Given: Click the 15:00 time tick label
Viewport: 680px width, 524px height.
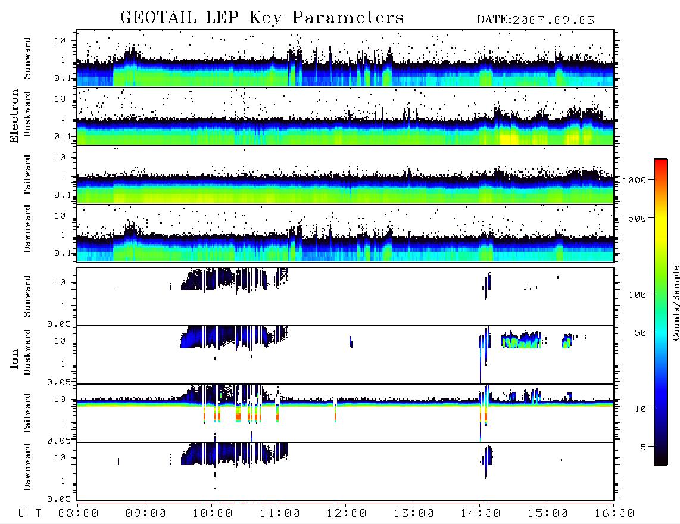Looking at the screenshot, I should point(548,514).
